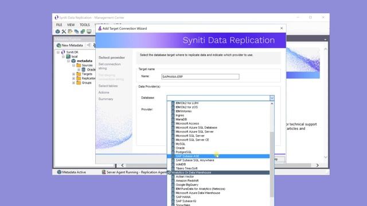The image size is (367, 206).
Task: Choose Microsoft Azure SQL Server
Action: pyautogui.click(x=194, y=132)
